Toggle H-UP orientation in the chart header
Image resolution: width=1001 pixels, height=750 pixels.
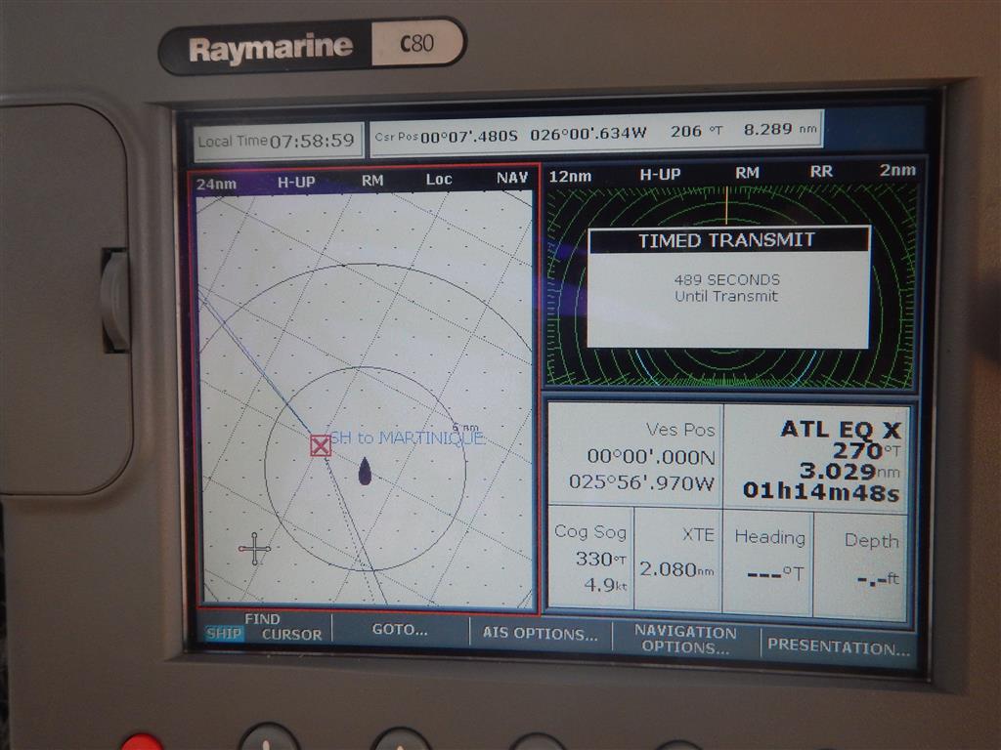pos(296,180)
